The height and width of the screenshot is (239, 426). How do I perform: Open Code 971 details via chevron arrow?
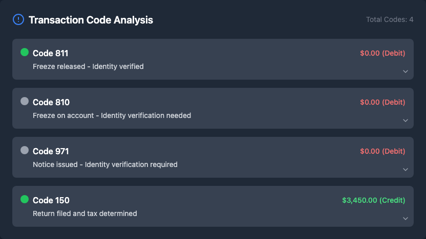tap(406, 170)
